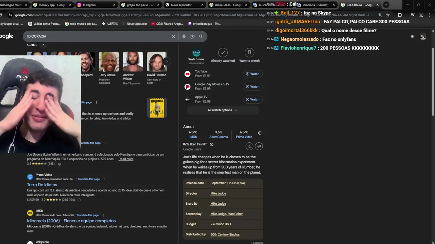The width and height of the screenshot is (435, 244).
Task: Open 20th Century Studios link
Action: point(225,235)
